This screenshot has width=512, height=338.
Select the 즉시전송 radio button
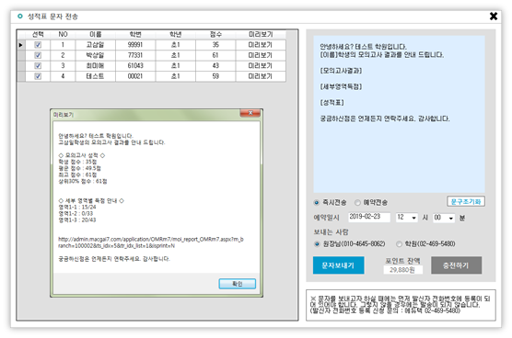point(316,203)
